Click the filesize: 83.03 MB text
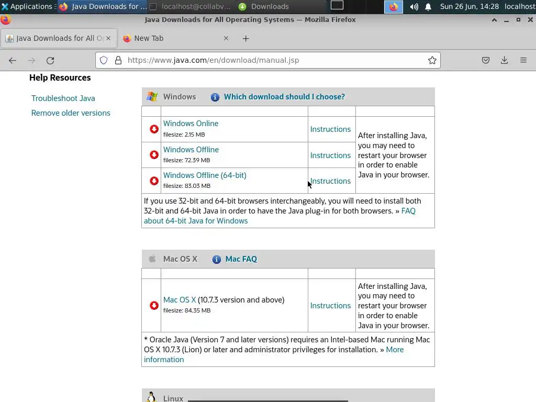Viewport: 536px width, 402px height. [x=187, y=186]
